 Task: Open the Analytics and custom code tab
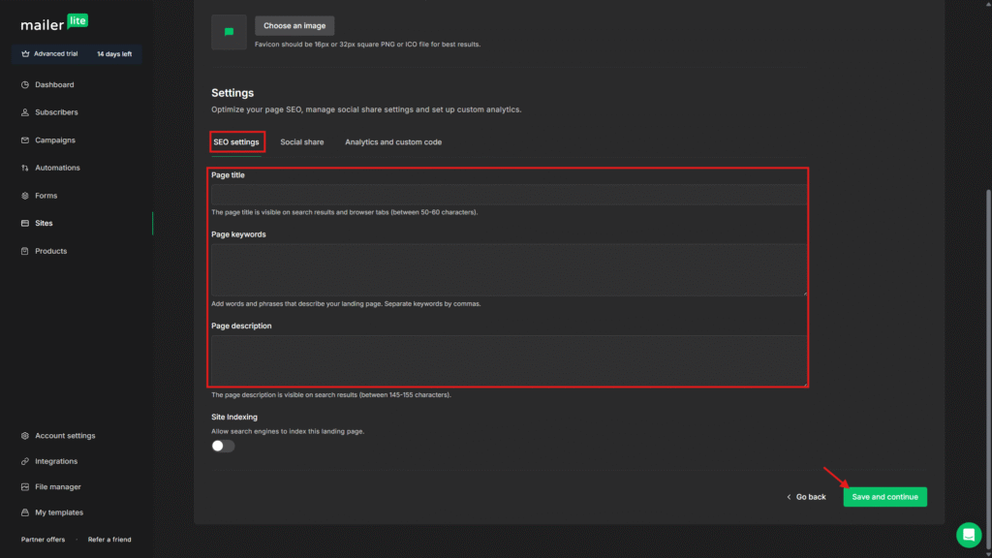pos(392,142)
